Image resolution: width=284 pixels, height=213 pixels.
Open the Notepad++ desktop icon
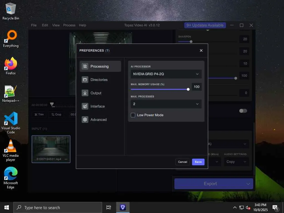(x=11, y=94)
